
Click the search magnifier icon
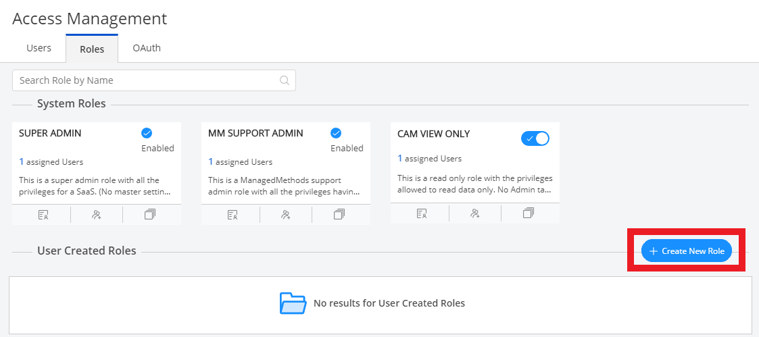coord(285,80)
